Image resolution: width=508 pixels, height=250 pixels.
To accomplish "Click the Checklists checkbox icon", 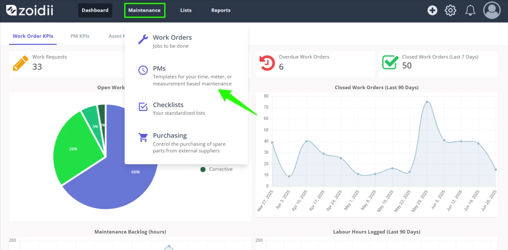I will pos(143,106).
